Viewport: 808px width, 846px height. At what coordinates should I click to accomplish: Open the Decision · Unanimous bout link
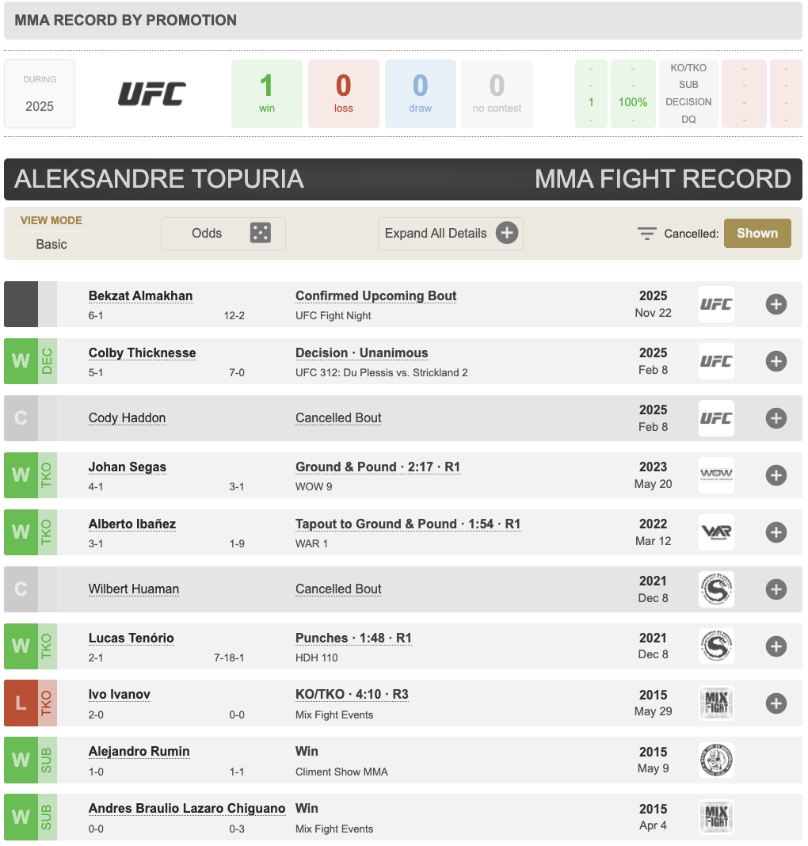(x=361, y=352)
